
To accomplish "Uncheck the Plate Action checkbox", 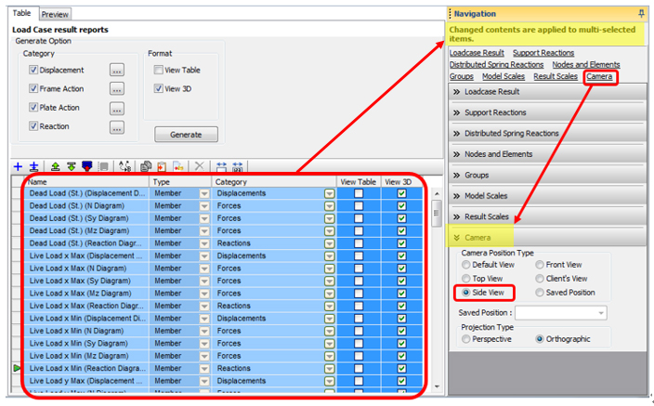I will pos(33,107).
